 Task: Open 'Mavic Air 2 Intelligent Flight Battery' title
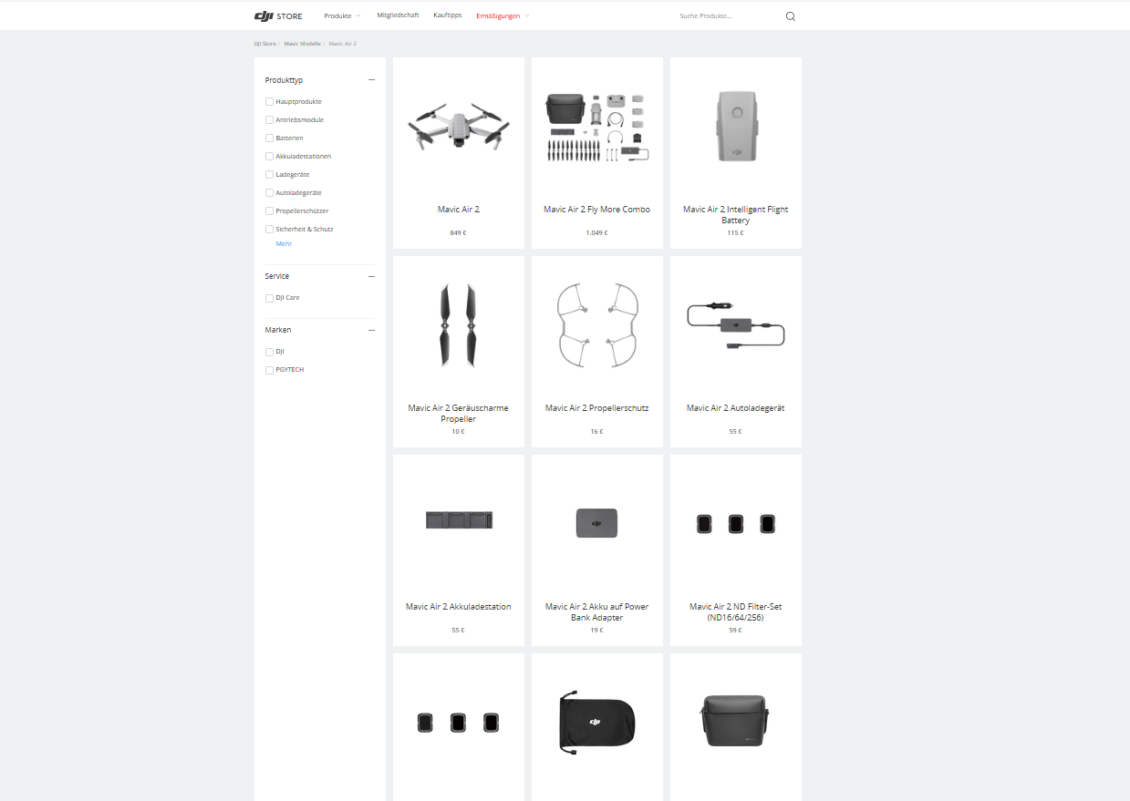tap(736, 215)
